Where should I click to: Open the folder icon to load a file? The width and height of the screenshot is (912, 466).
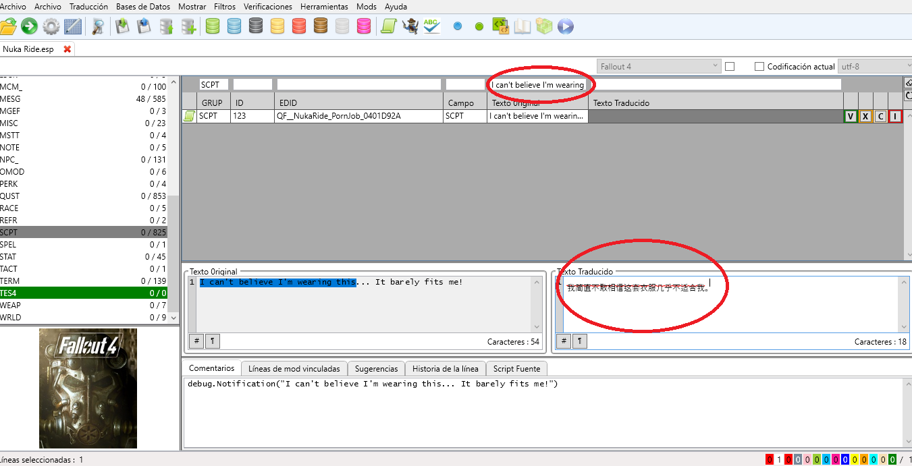[8, 26]
